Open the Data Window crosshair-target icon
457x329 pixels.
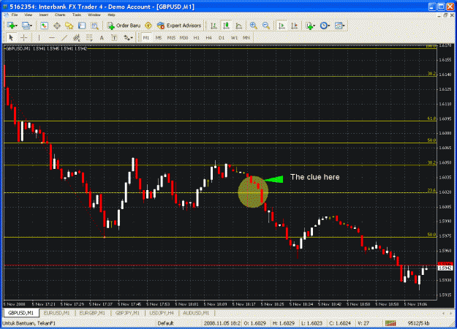pos(57,26)
